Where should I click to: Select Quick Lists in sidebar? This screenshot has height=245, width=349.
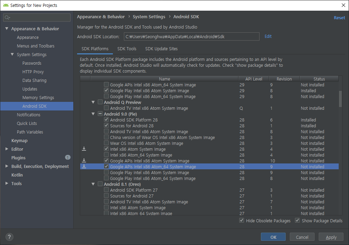(27, 123)
